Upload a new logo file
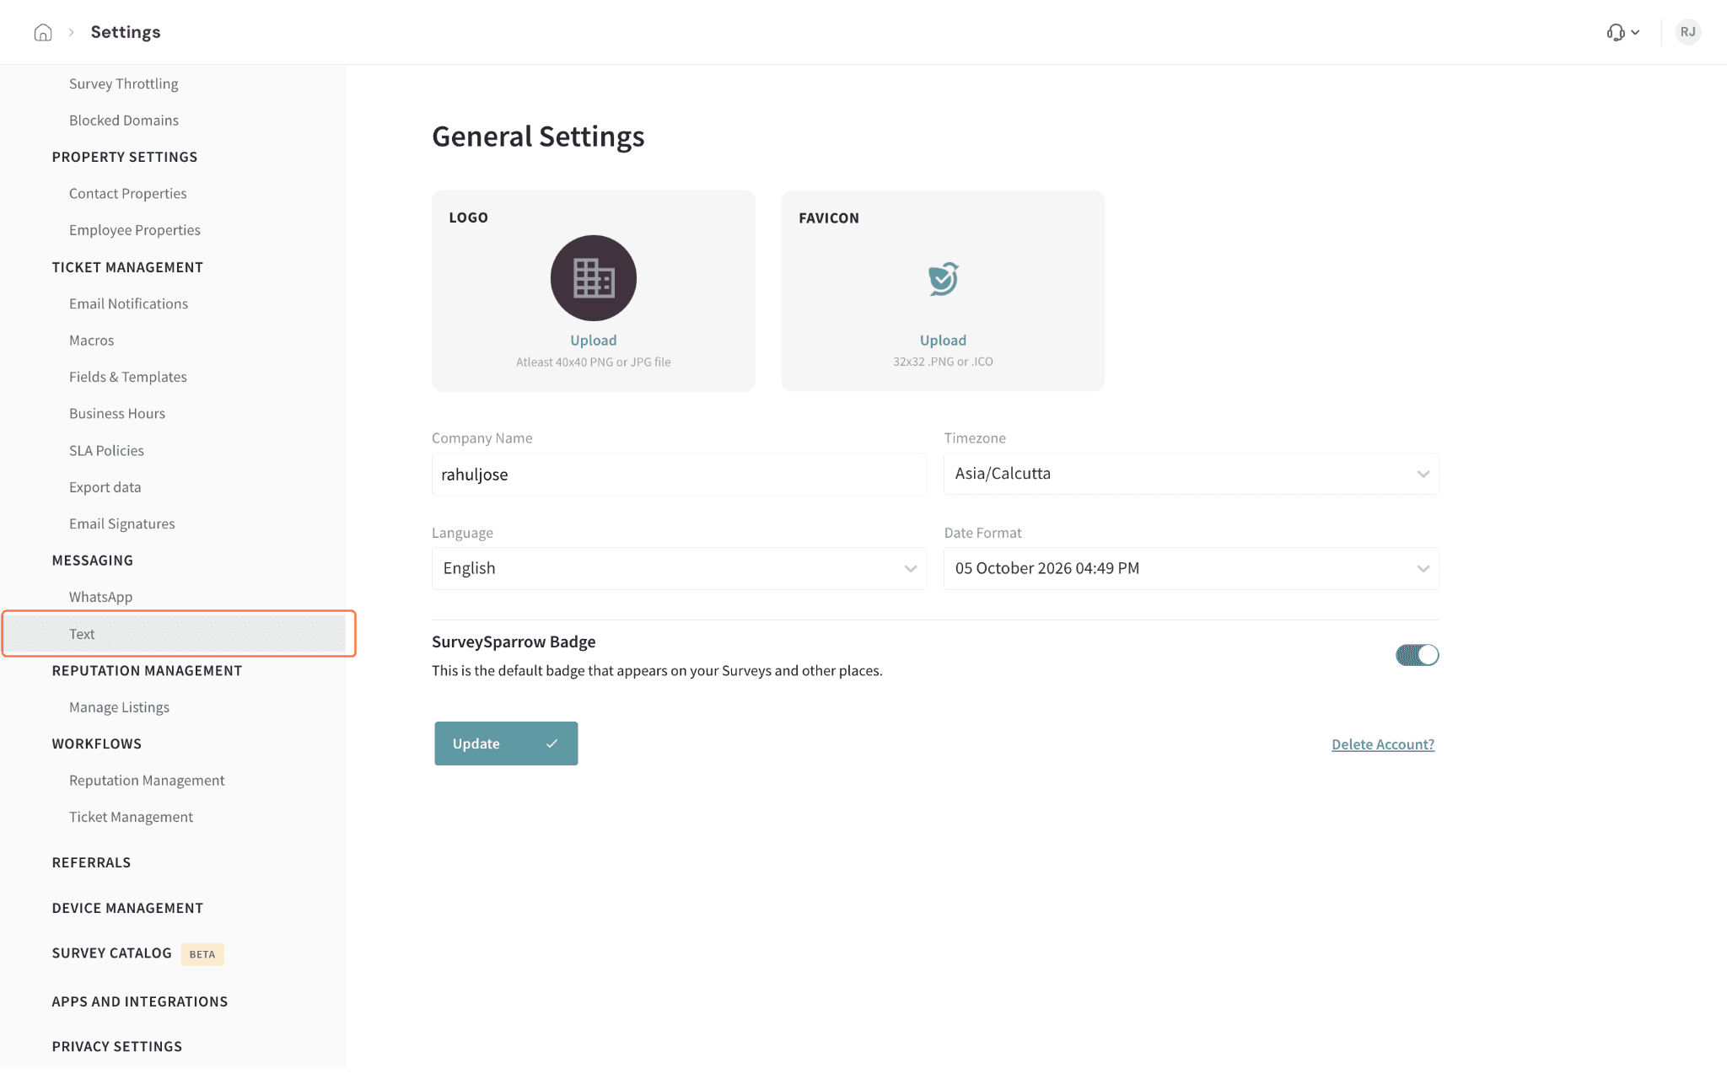This screenshot has width=1727, height=1079. pos(593,340)
